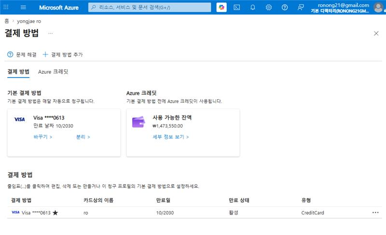This screenshot has width=386, height=235.
Task: Open account menu ronong21@gmail.com
Action: [340, 8]
